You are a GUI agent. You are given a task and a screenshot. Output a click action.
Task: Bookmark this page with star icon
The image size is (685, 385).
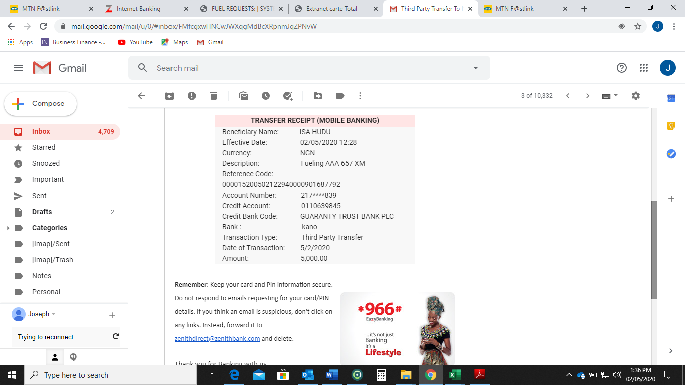click(x=638, y=26)
